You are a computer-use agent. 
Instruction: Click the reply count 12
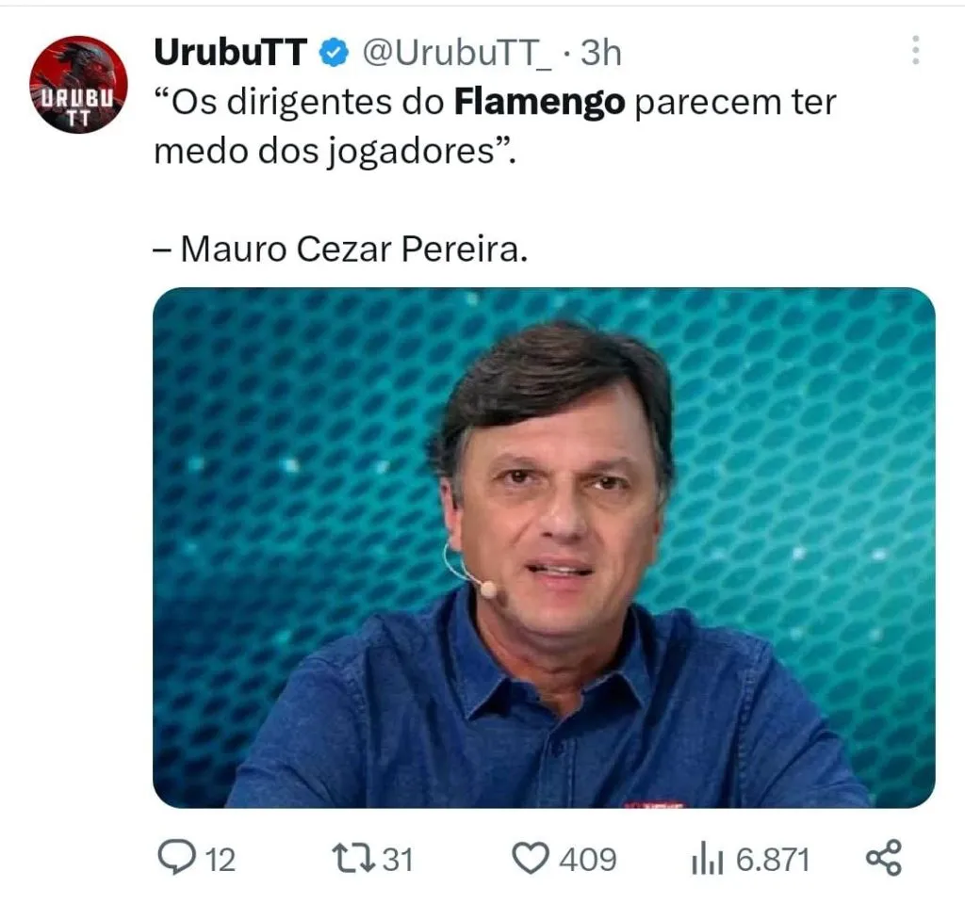tap(220, 860)
